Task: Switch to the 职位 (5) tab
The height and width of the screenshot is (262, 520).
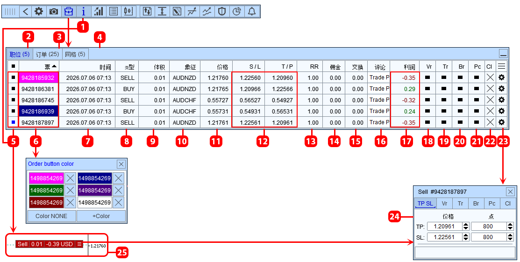Action: pos(20,54)
